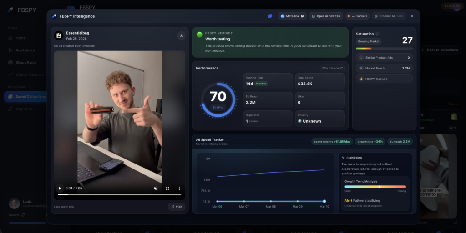This screenshot has width=466, height=233.
Task: Click the Mar 08 data point on chart
Action: 271,201
